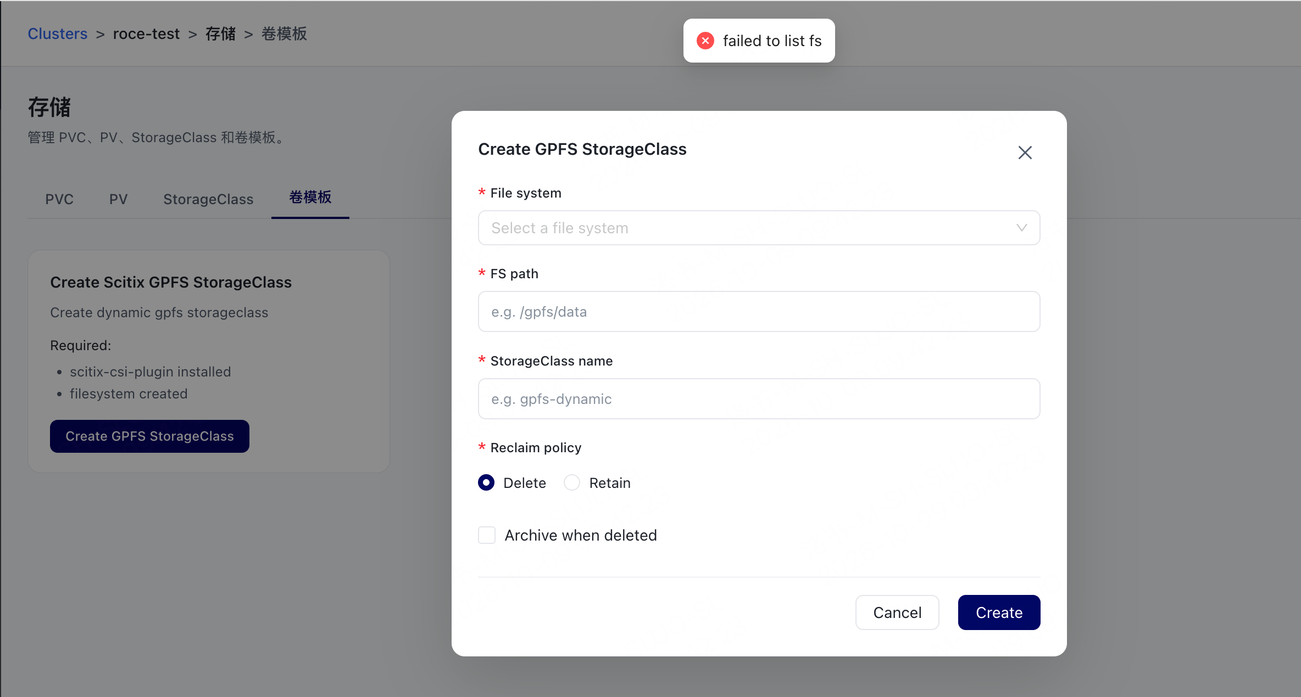The image size is (1301, 697).
Task: Switch to the PV tab
Action: coord(118,199)
